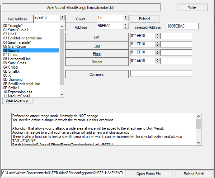The height and width of the screenshot is (178, 215).
Task: Select 0B SmallX list entry
Action: pyautogui.click(x=31, y=71)
